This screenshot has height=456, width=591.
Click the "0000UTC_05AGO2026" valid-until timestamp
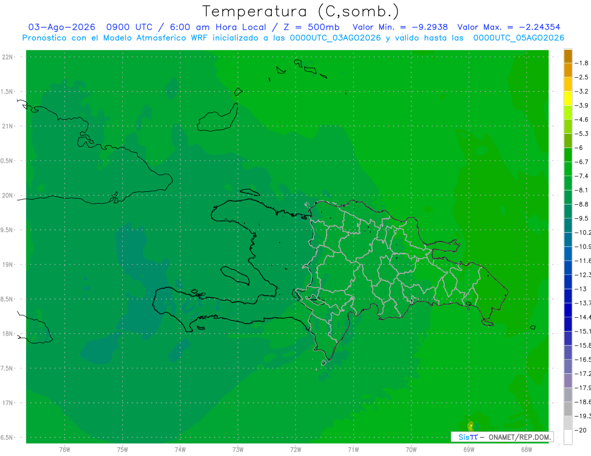point(519,38)
